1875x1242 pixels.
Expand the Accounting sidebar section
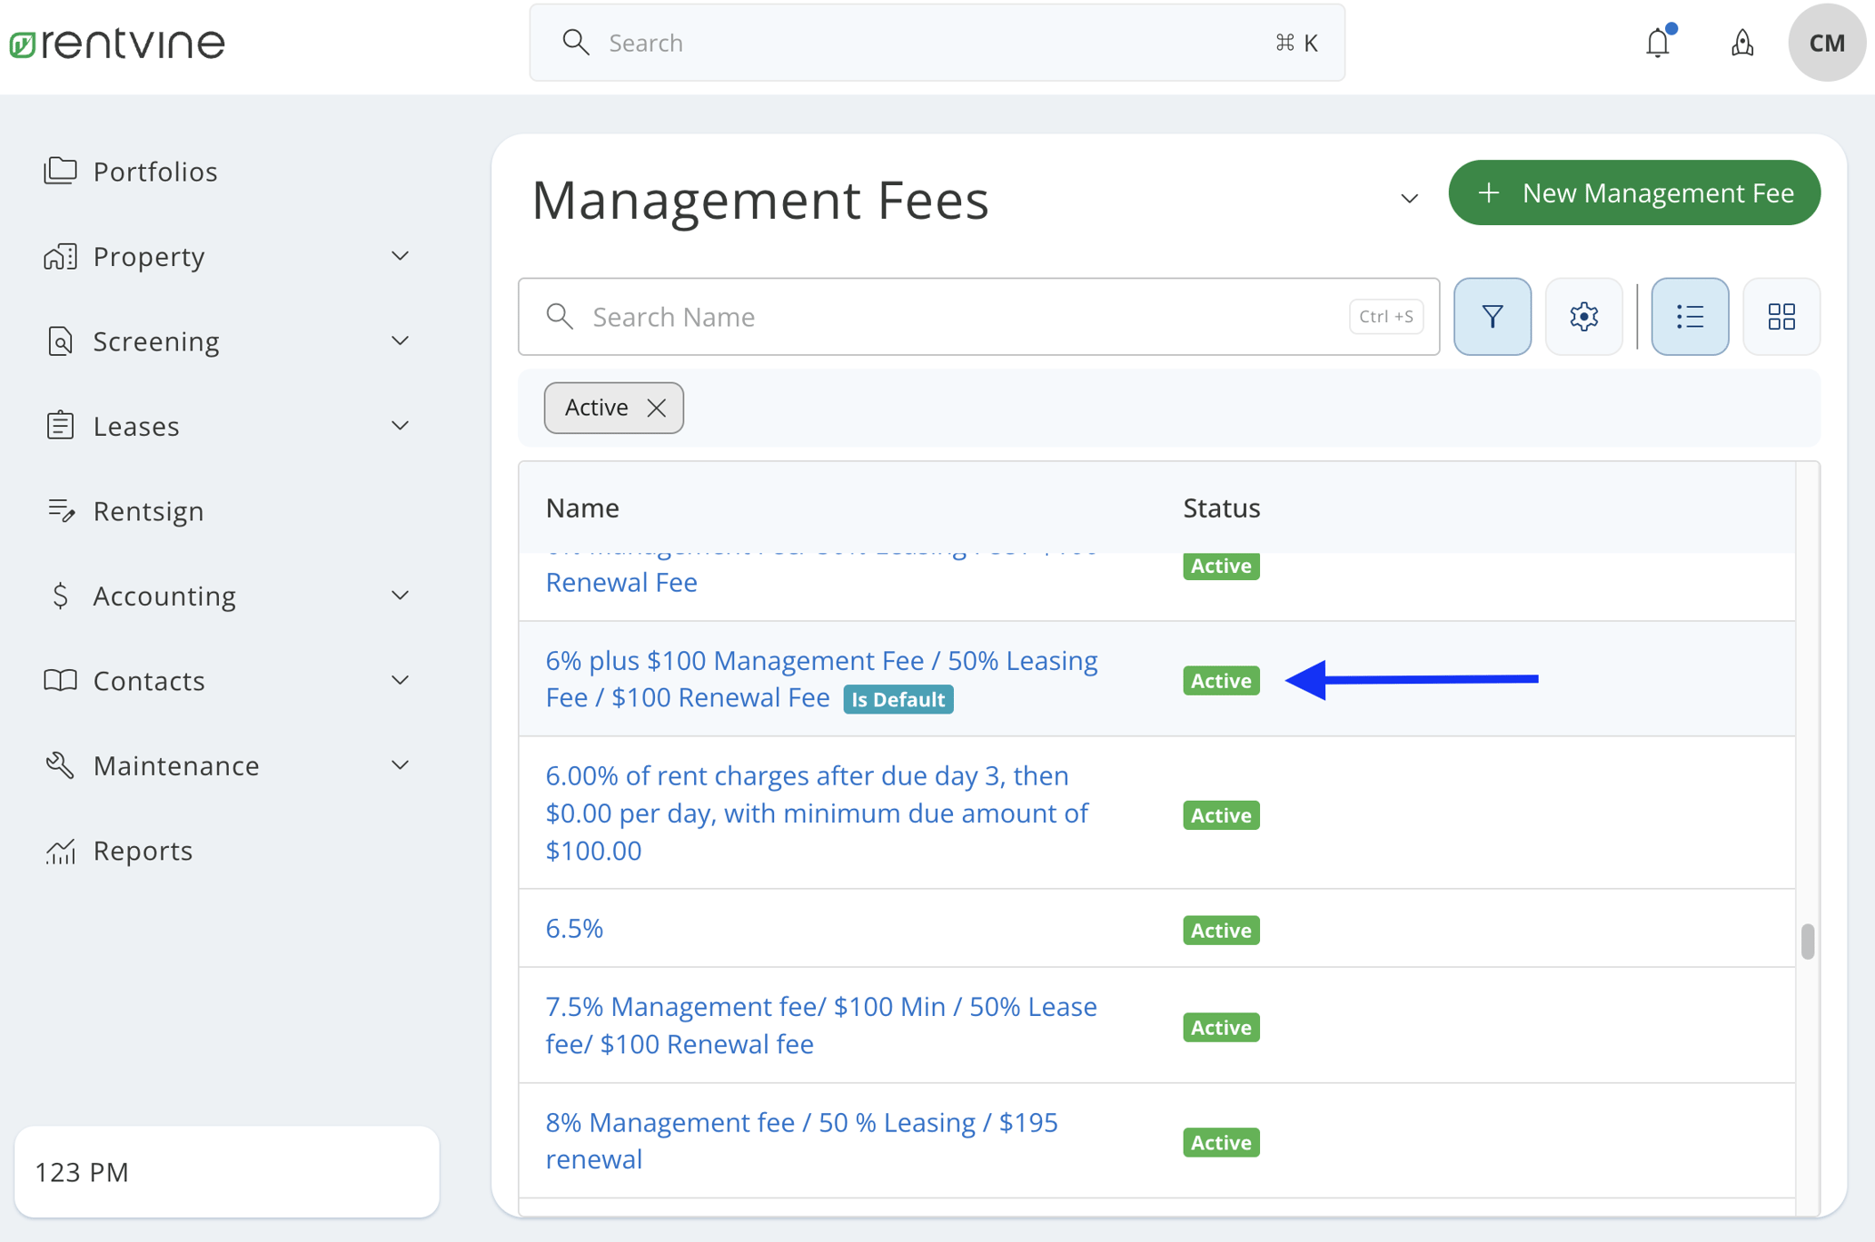[400, 595]
